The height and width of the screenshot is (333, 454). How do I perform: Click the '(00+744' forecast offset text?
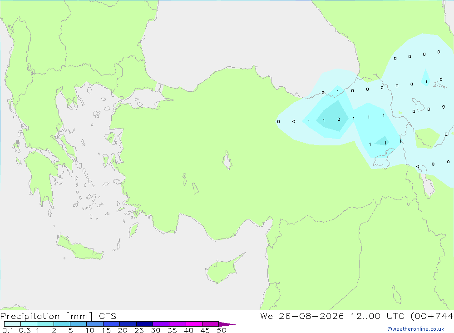(432, 316)
